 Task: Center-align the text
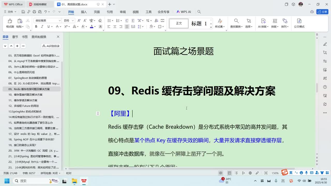click(115, 27)
